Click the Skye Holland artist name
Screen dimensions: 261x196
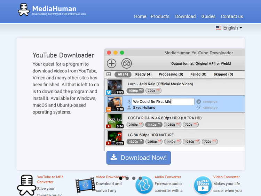(144, 108)
